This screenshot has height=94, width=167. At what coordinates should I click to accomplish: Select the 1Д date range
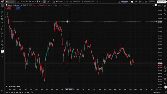pos(7,92)
